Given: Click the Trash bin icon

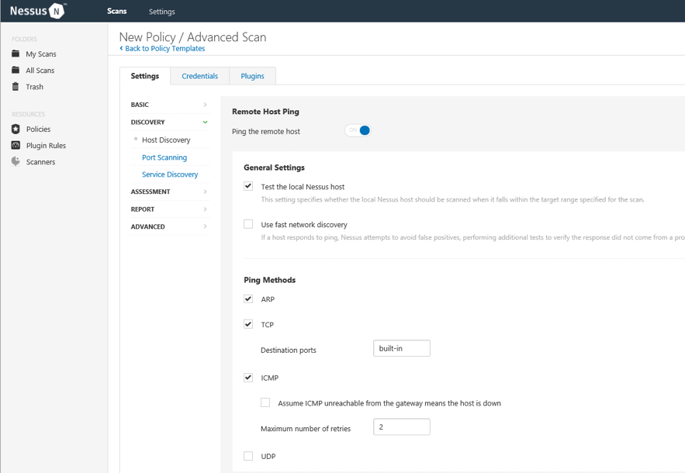Looking at the screenshot, I should click(x=16, y=86).
